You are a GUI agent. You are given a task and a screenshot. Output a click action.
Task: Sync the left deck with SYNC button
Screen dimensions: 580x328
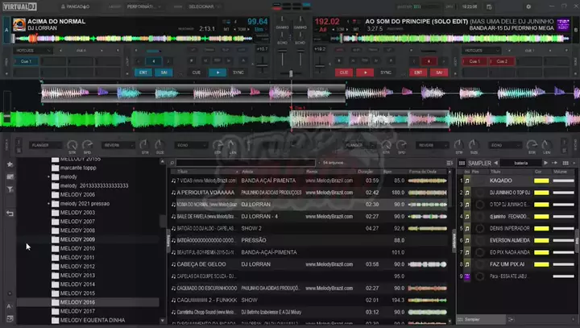[238, 73]
